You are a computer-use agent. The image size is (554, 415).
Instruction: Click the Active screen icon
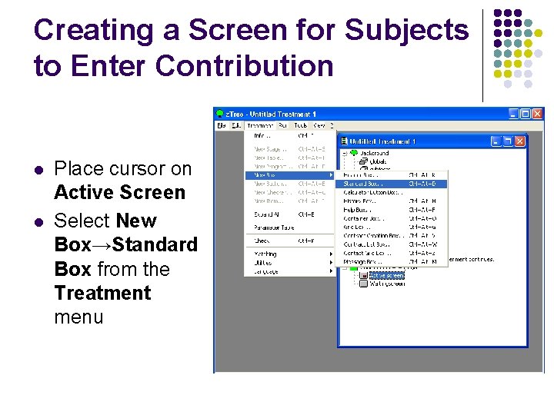[363, 275]
